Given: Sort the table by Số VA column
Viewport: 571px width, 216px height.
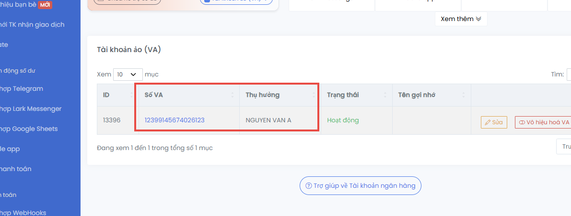Looking at the screenshot, I should tap(187, 95).
